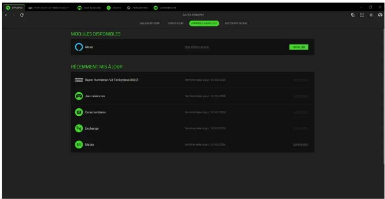Click the Razer Huntsman V3 Tenkeyless 8KHZ text
The image size is (385, 199).
pos(112,80)
